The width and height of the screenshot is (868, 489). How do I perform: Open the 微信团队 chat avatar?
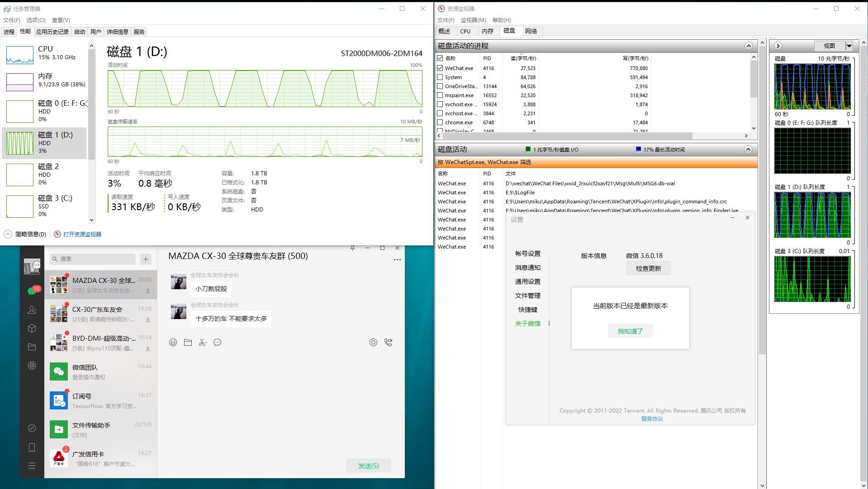59,371
